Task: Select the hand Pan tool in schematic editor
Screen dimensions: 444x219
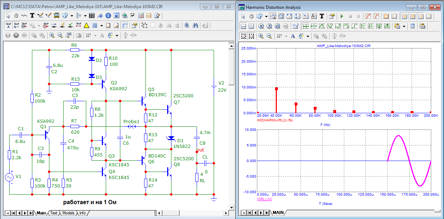Action: click(x=16, y=16)
